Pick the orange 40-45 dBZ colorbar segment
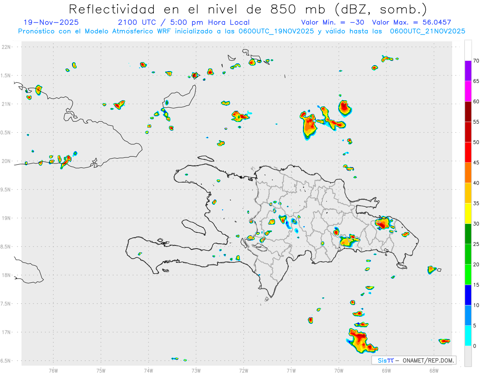This screenshot has width=487, height=376. click(x=468, y=173)
